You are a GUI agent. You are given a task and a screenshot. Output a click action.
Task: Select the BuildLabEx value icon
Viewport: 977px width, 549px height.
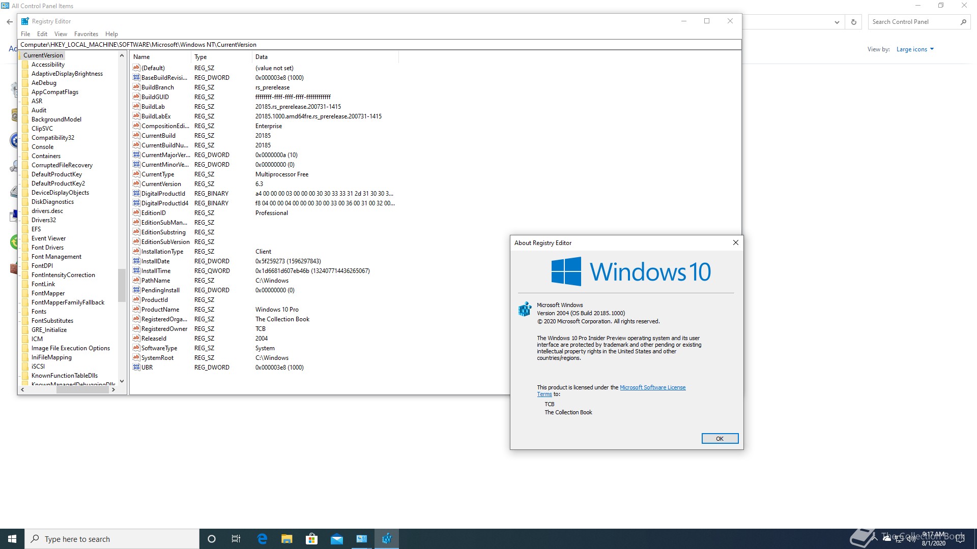(136, 116)
